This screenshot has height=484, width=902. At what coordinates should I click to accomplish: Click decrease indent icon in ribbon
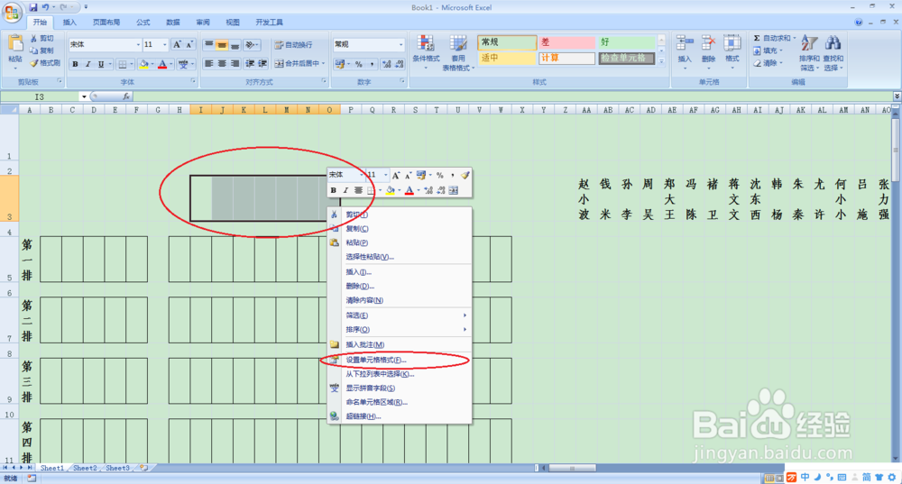coord(250,63)
